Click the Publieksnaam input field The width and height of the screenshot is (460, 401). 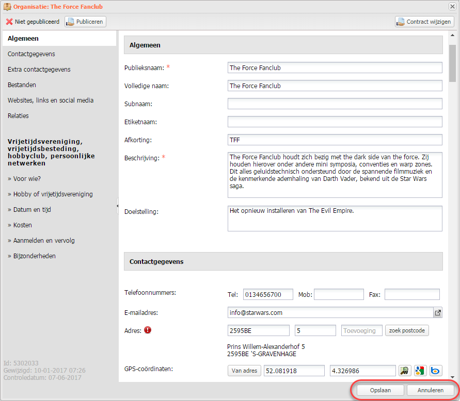[x=335, y=68]
